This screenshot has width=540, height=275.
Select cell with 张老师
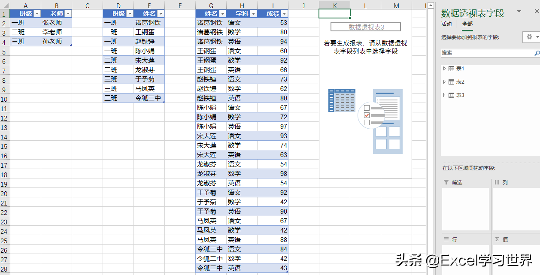point(57,22)
